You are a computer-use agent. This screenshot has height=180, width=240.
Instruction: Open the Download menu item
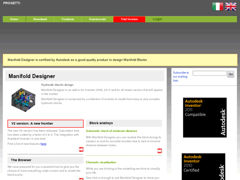[x=40, y=19]
